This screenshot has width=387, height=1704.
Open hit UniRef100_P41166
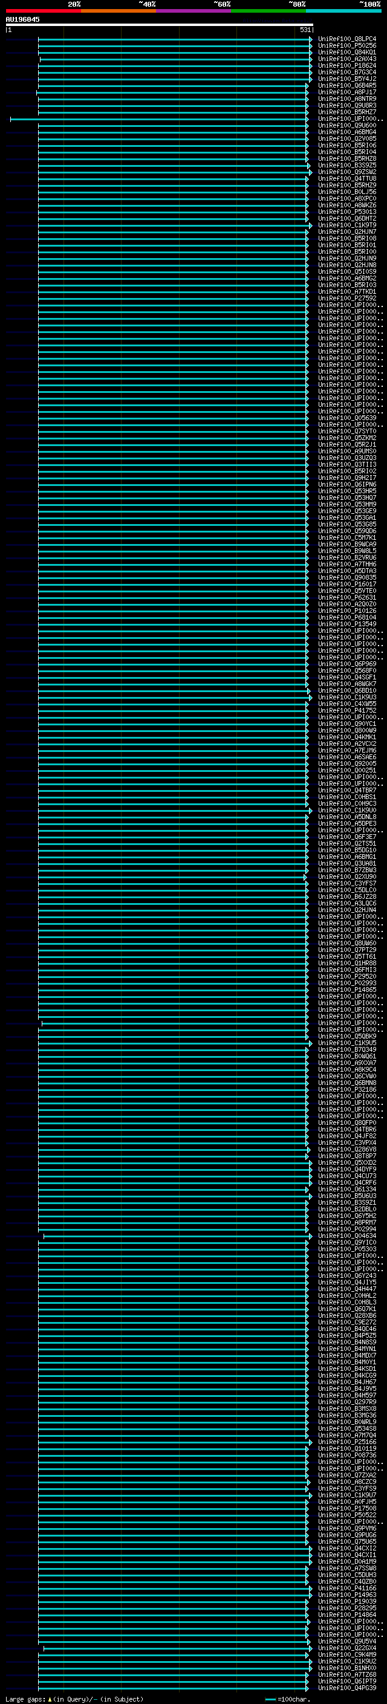(347, 1588)
